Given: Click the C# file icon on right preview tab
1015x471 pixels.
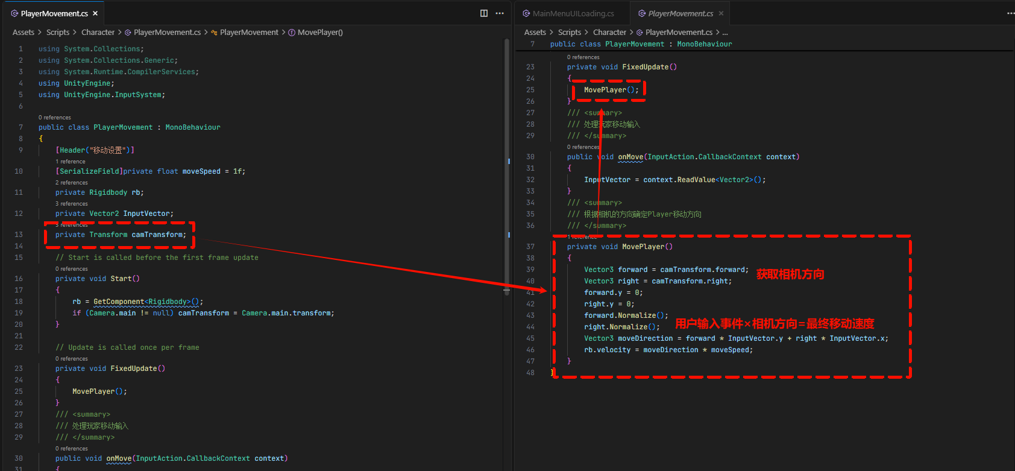Looking at the screenshot, I should coord(642,13).
